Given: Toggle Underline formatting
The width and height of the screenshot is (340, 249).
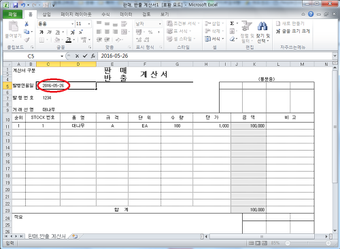Looking at the screenshot, I should [57, 33].
